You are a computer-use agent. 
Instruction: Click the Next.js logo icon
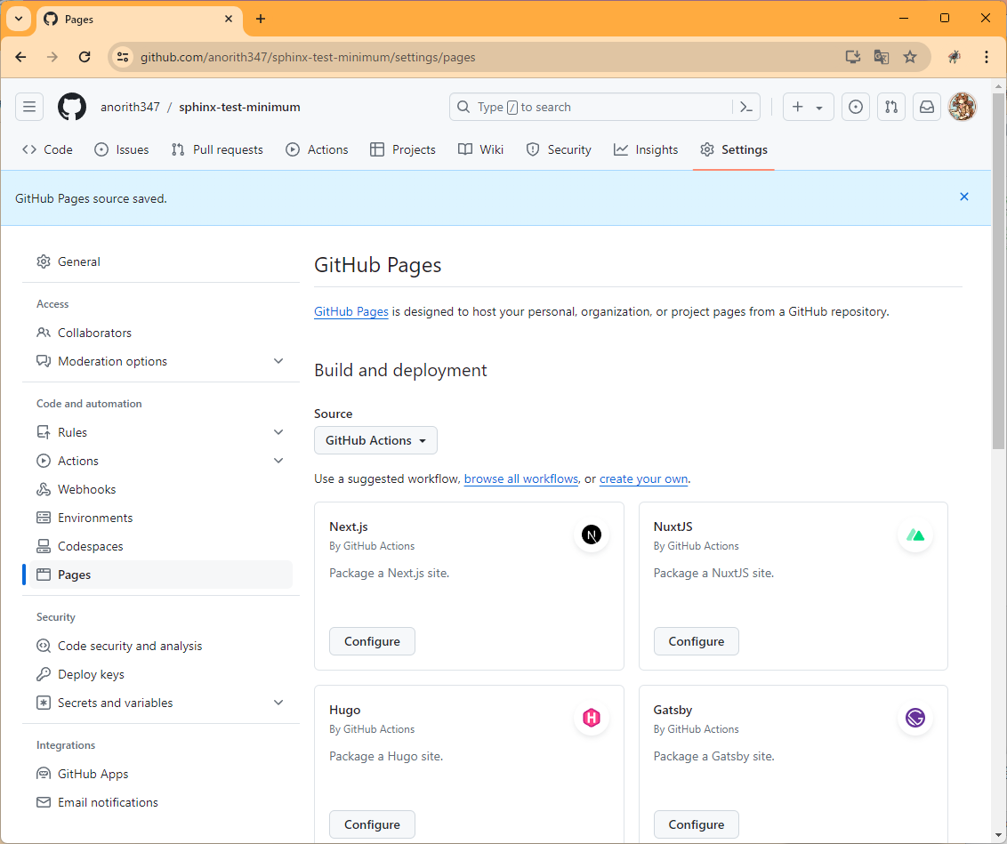pos(592,535)
